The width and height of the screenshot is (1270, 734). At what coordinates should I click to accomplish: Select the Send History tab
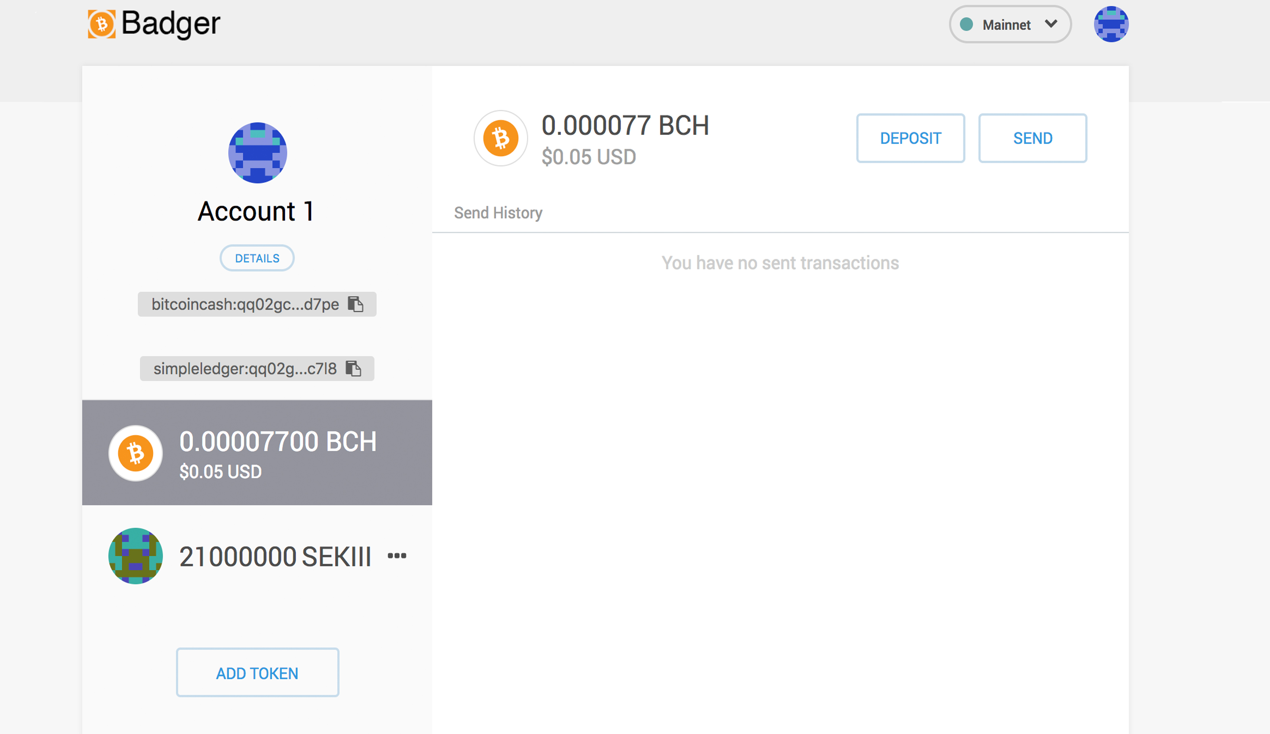(498, 213)
